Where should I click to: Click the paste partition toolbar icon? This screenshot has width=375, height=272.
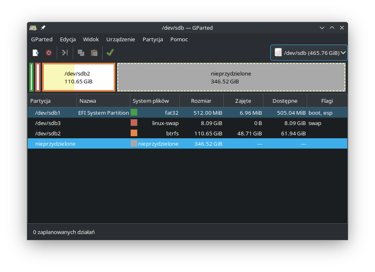pyautogui.click(x=94, y=53)
